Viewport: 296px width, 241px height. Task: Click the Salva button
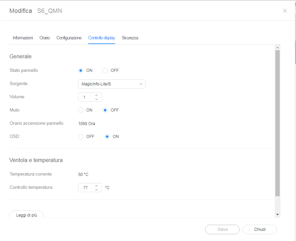222,229
